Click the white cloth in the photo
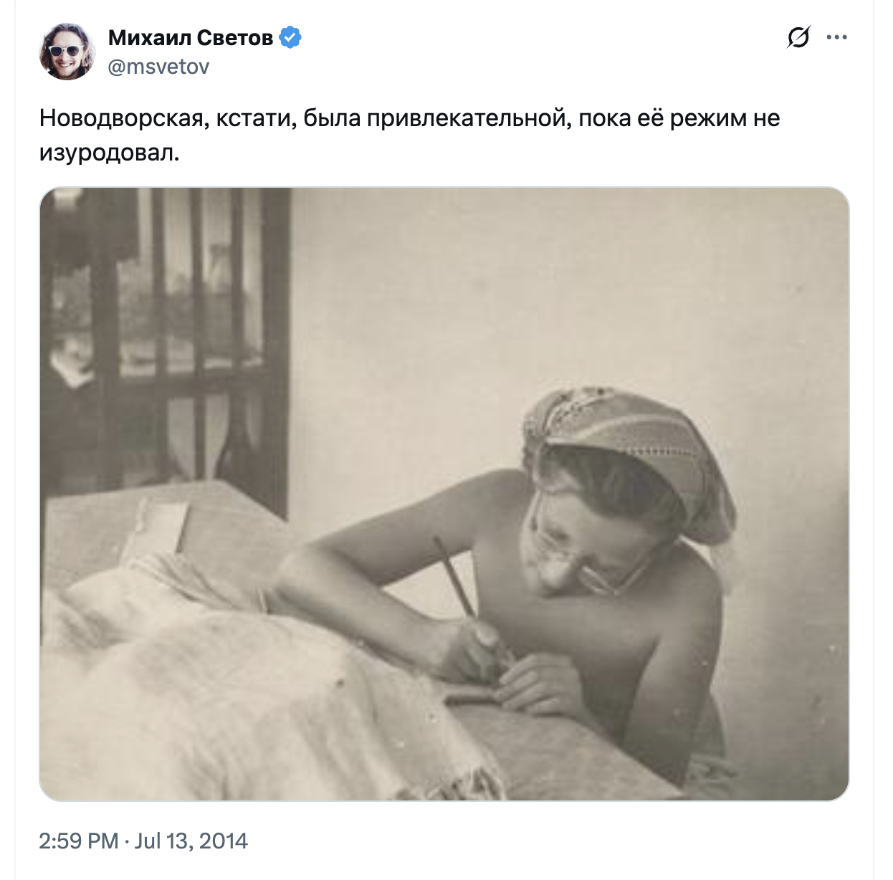This screenshot has height=880, width=893. 215,681
